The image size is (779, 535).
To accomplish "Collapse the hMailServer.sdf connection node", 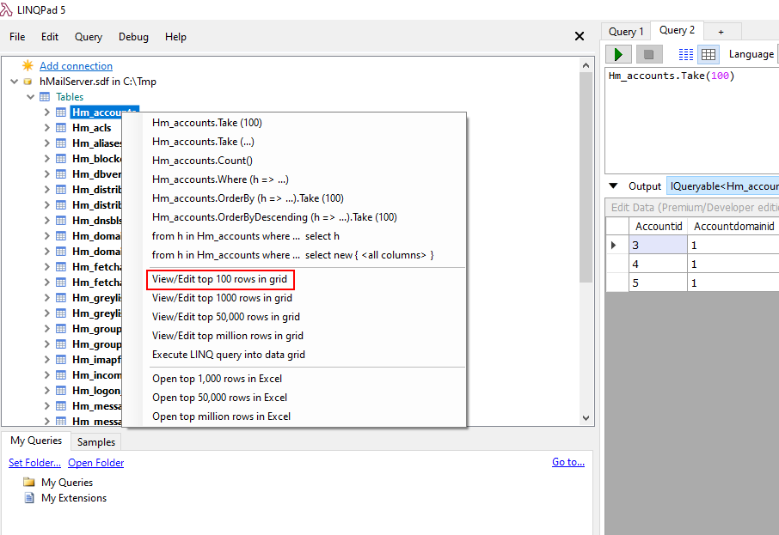I will pos(15,82).
